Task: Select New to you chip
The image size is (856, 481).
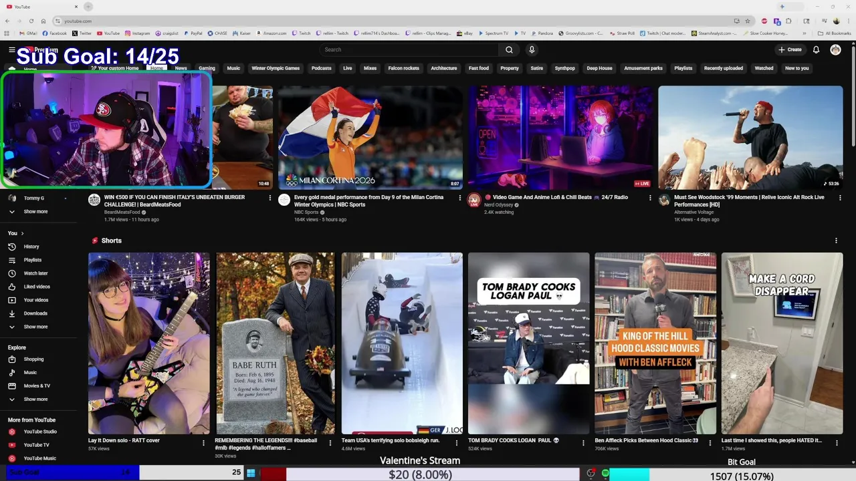Action: pos(796,68)
